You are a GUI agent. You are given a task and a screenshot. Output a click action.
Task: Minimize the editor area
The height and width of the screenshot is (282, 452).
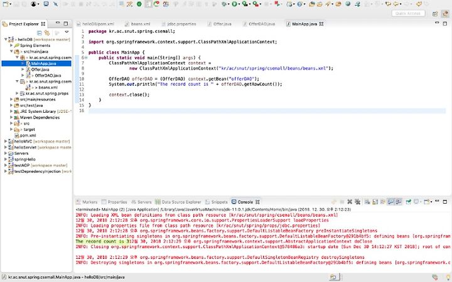(x=437, y=23)
